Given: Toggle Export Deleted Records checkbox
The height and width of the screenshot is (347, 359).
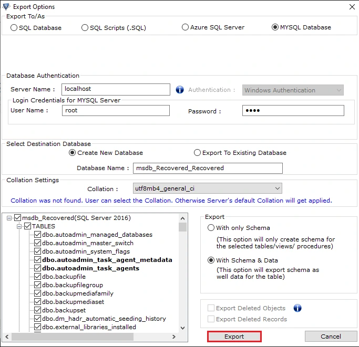Looking at the screenshot, I should click(211, 319).
